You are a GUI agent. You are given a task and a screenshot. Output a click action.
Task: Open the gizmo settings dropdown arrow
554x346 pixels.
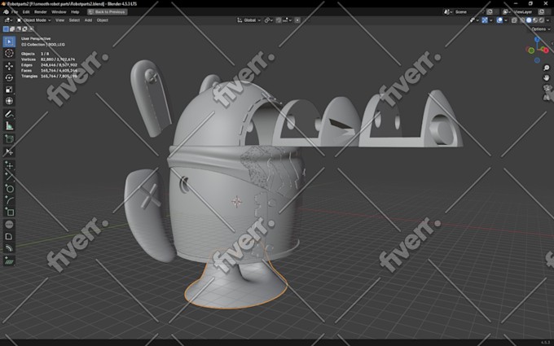[490, 20]
